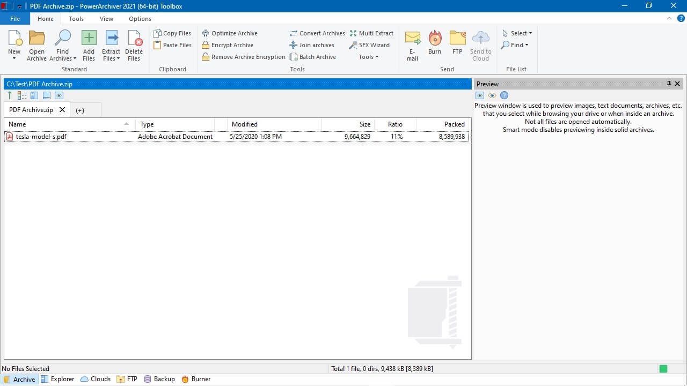This screenshot has width=687, height=386.
Task: Expand the New dropdown arrow
Action: coord(14,58)
